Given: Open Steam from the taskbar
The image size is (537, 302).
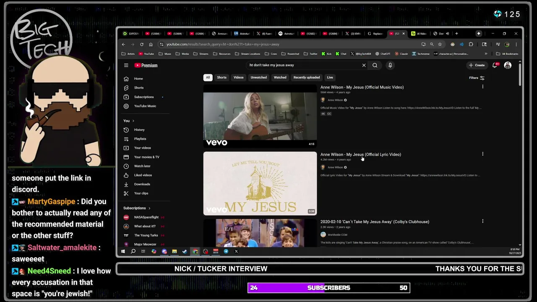Looking at the screenshot, I should [x=185, y=251].
